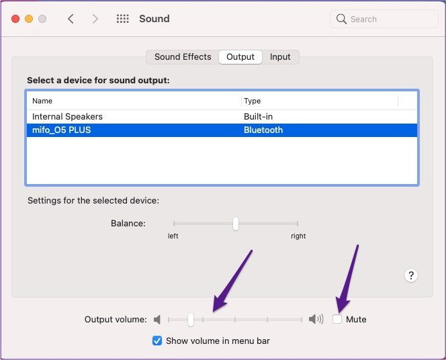Click the low-volume speaker icon
The image size is (446, 360).
click(x=157, y=319)
